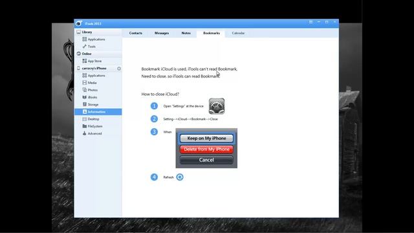The width and height of the screenshot is (414, 233).
Task: Click the "How to close iCloud?" text
Action: [x=160, y=94]
